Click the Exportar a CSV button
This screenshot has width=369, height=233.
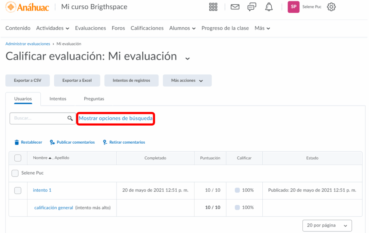(x=27, y=81)
